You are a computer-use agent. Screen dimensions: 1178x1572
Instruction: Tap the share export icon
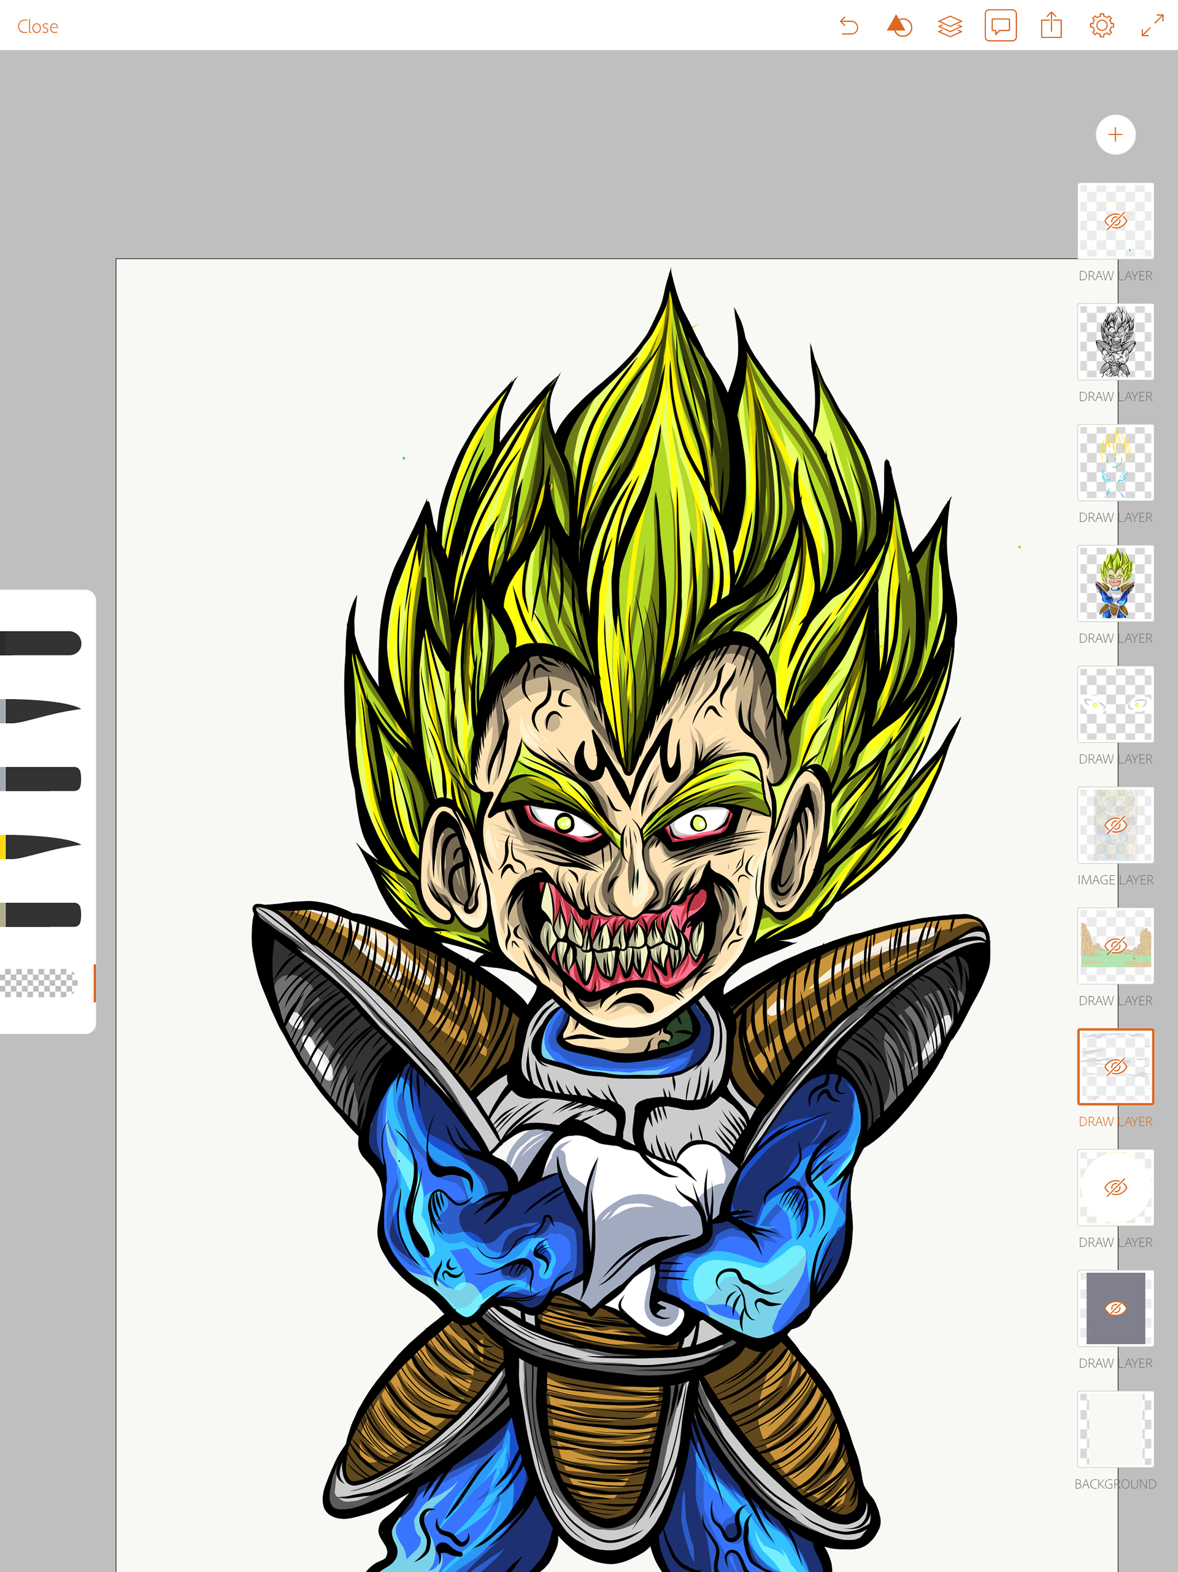coord(1051,26)
